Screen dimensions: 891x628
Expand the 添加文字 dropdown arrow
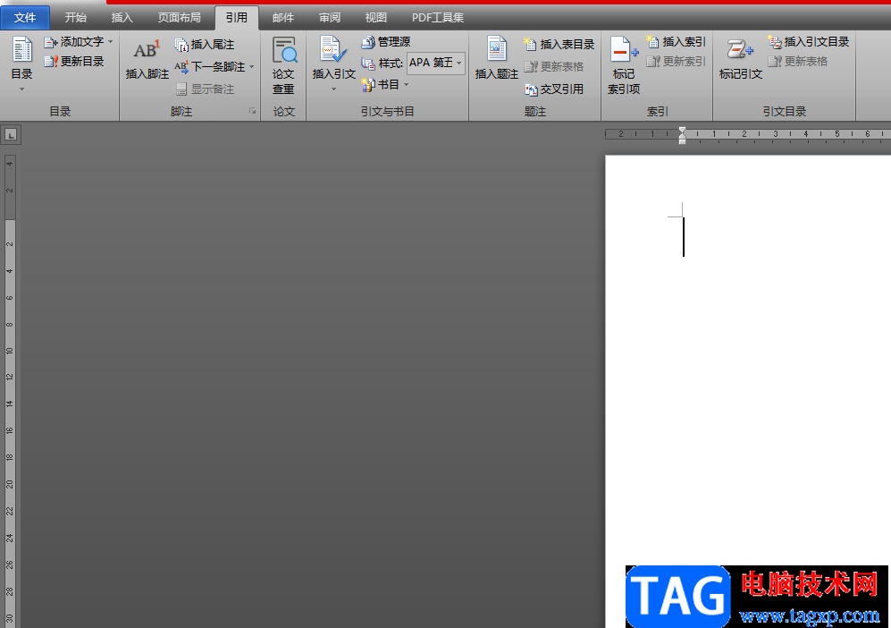pos(110,42)
